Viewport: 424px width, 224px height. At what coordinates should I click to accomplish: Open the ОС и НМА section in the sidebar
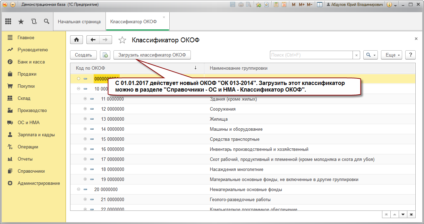(28, 122)
